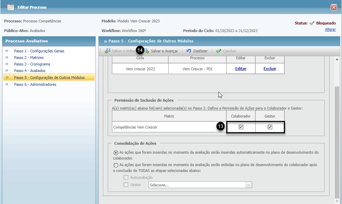The image size is (342, 204).
Task: Click the Processo Competências name text
Action: click(x=42, y=21)
